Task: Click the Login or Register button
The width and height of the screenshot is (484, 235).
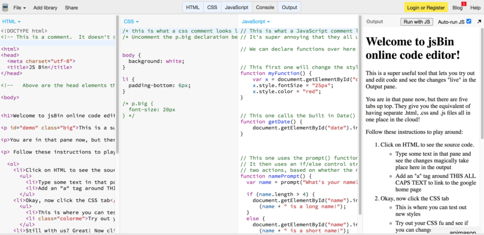Action: click(426, 8)
